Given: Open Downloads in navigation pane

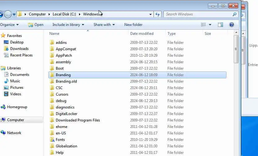Looking at the screenshot, I should click(19, 49).
